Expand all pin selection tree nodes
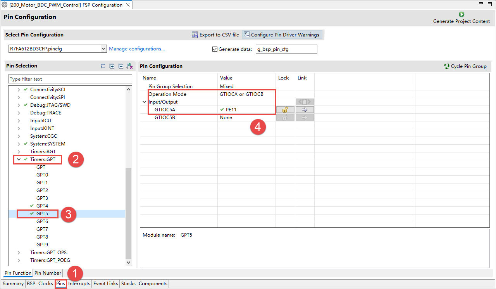The height and width of the screenshot is (289, 496). click(112, 66)
